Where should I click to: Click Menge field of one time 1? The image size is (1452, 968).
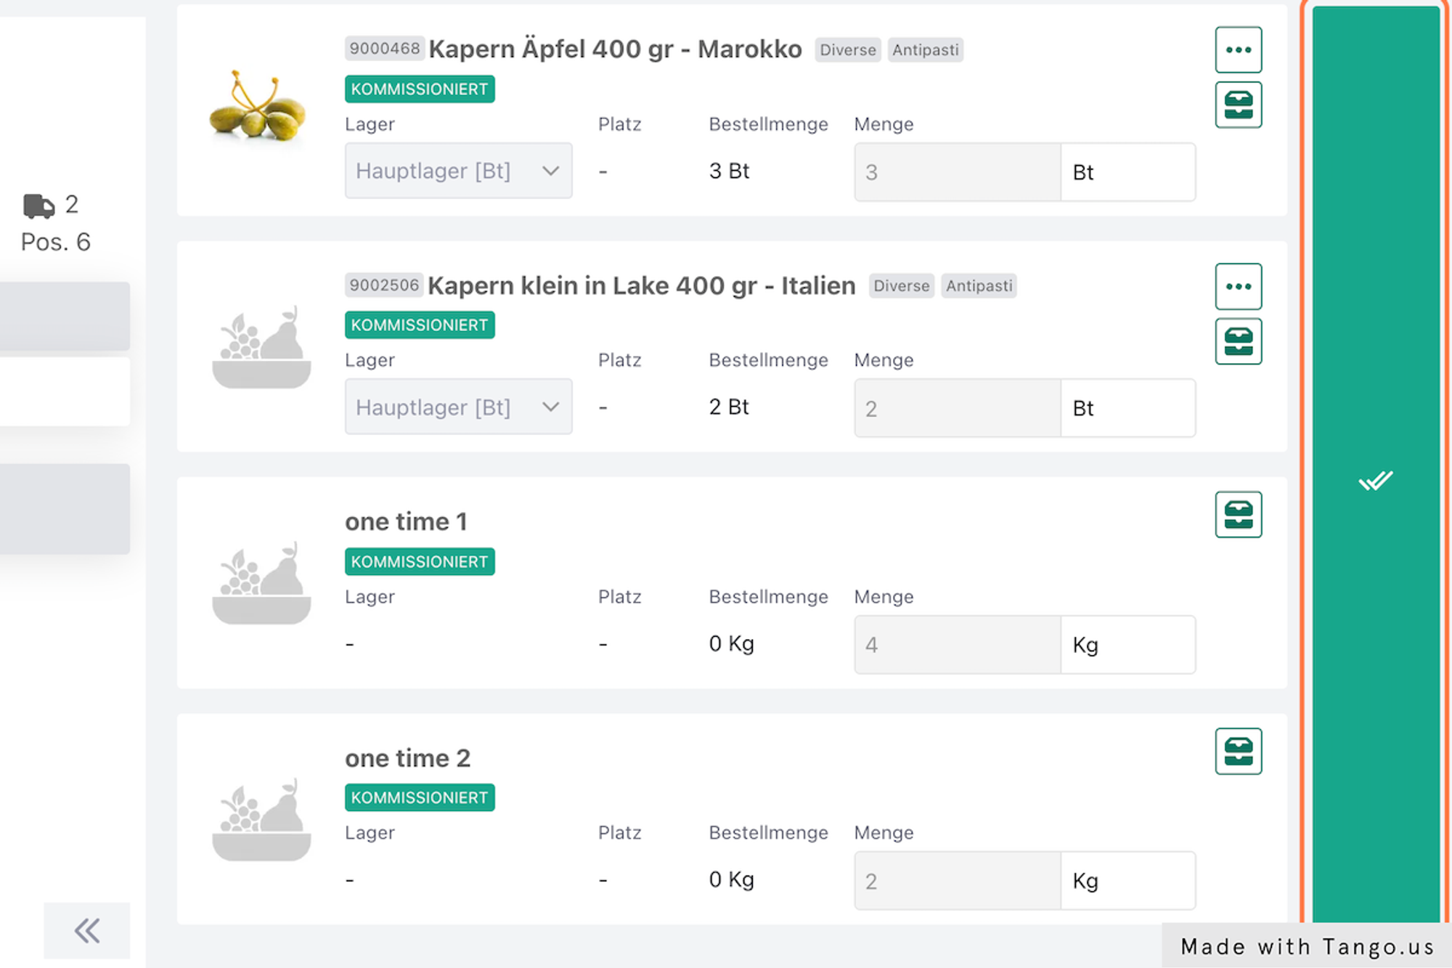click(x=957, y=645)
